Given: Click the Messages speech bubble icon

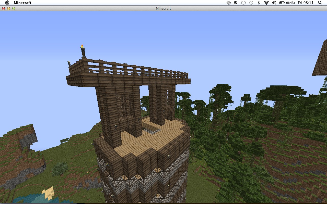Looking at the screenshot, I should (243, 3).
